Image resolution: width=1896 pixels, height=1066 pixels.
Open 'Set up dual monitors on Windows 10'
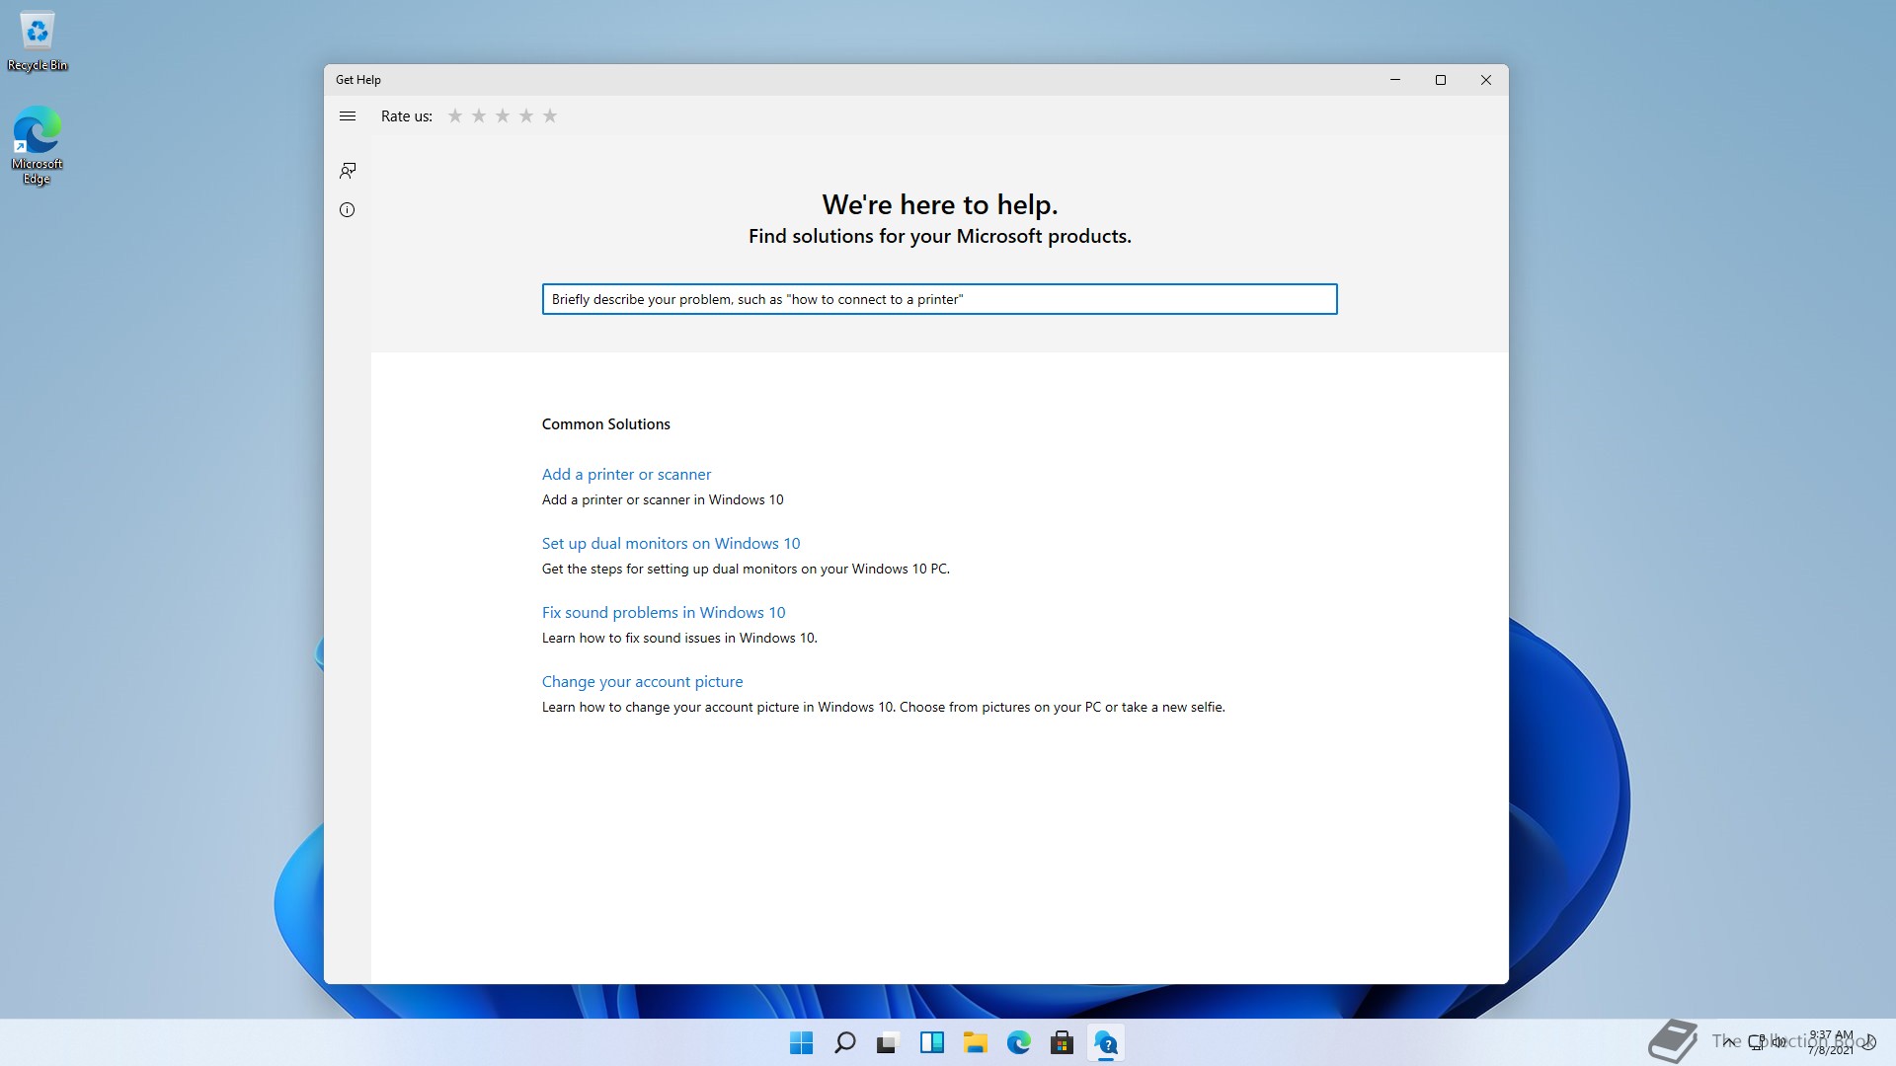point(671,544)
